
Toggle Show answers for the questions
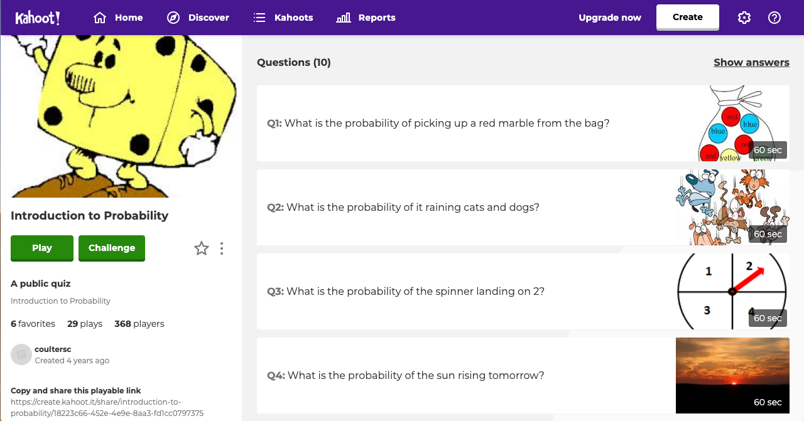[x=751, y=62]
